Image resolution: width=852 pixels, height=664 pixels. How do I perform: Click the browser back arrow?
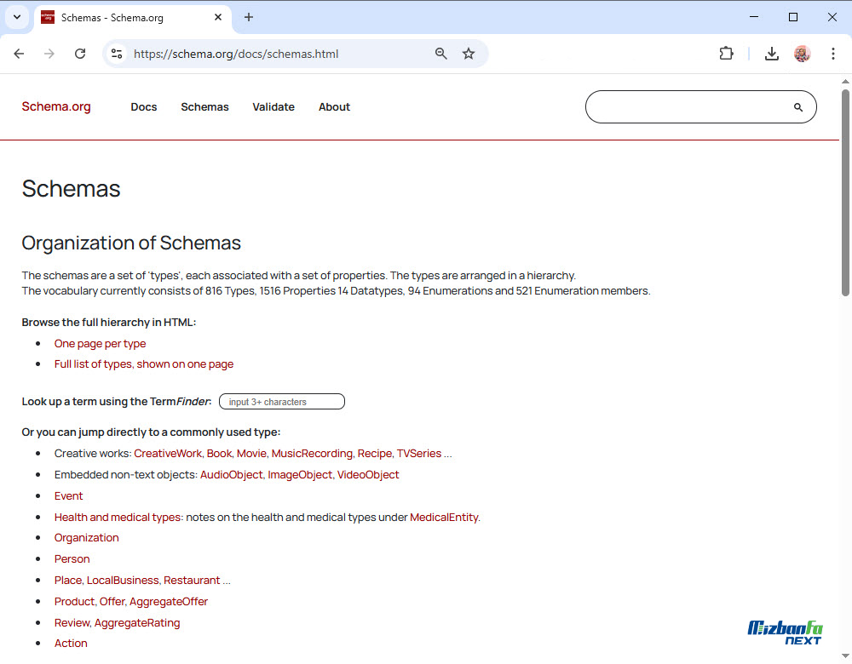19,54
